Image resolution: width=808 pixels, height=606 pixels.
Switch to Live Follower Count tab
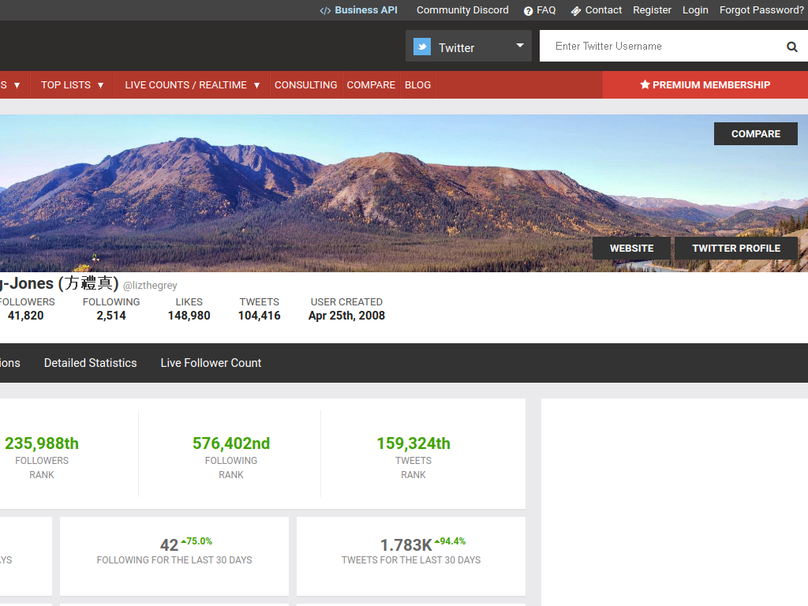pyautogui.click(x=211, y=363)
